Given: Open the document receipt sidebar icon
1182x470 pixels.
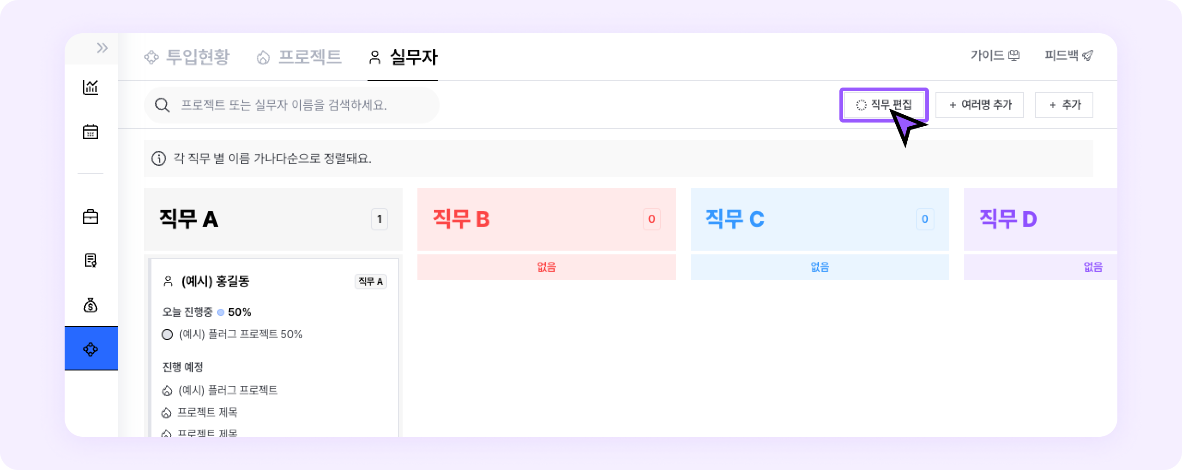Looking at the screenshot, I should (x=90, y=260).
